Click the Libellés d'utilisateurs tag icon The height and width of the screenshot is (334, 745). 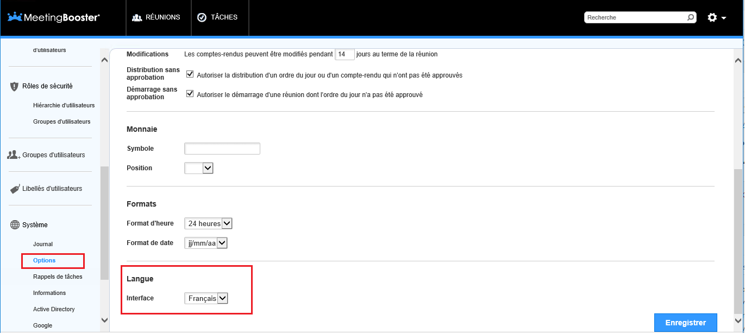[x=15, y=189]
